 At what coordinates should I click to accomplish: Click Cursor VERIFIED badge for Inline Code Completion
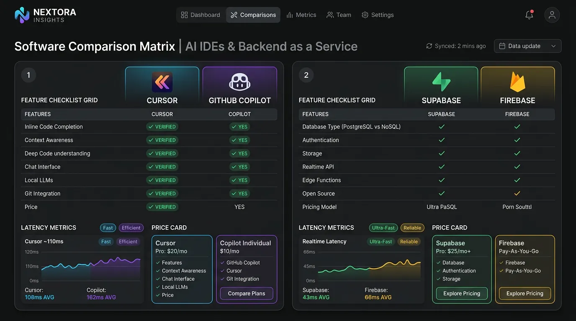162,127
